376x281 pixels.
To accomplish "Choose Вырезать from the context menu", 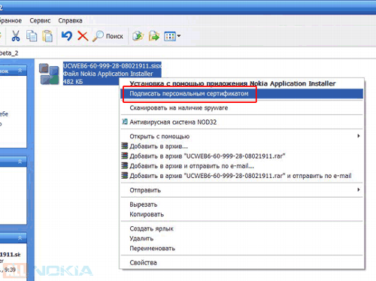I will coord(242,204).
